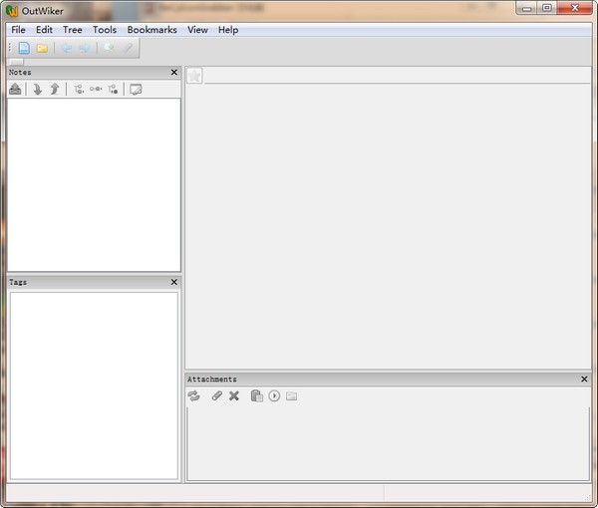
Task: Click the clipboard paste icon in Attachments
Action: (257, 396)
